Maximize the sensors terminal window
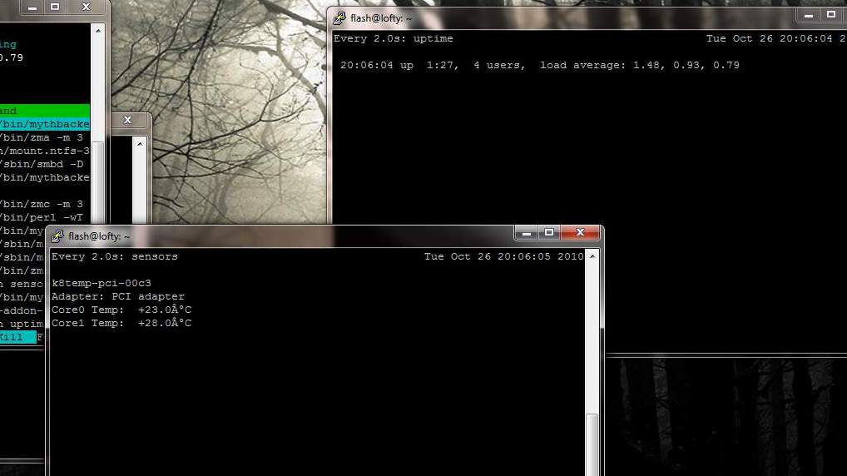This screenshot has height=476, width=847. [x=548, y=233]
